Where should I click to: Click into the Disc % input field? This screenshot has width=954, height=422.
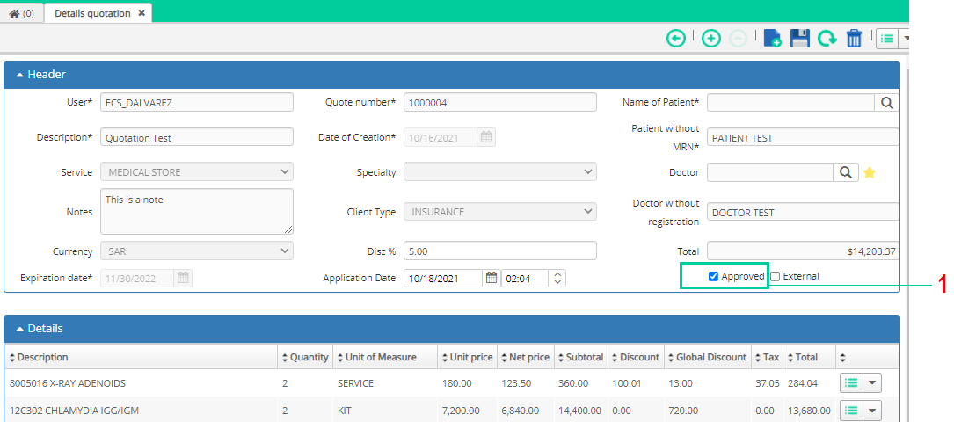(500, 251)
